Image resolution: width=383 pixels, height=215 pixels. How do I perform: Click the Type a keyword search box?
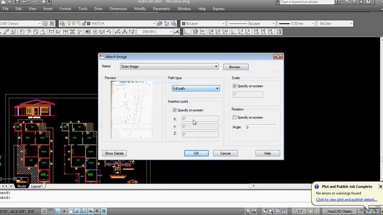pos(307,2)
